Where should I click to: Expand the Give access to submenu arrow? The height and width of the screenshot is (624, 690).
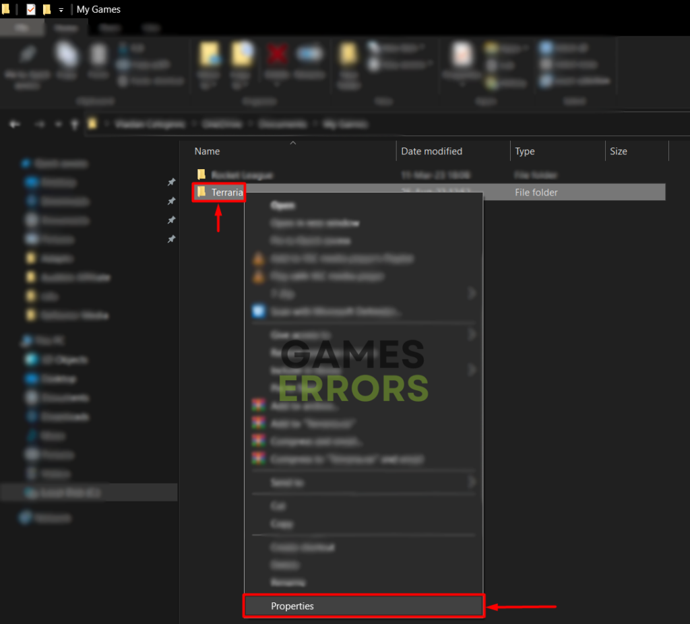[x=473, y=334]
